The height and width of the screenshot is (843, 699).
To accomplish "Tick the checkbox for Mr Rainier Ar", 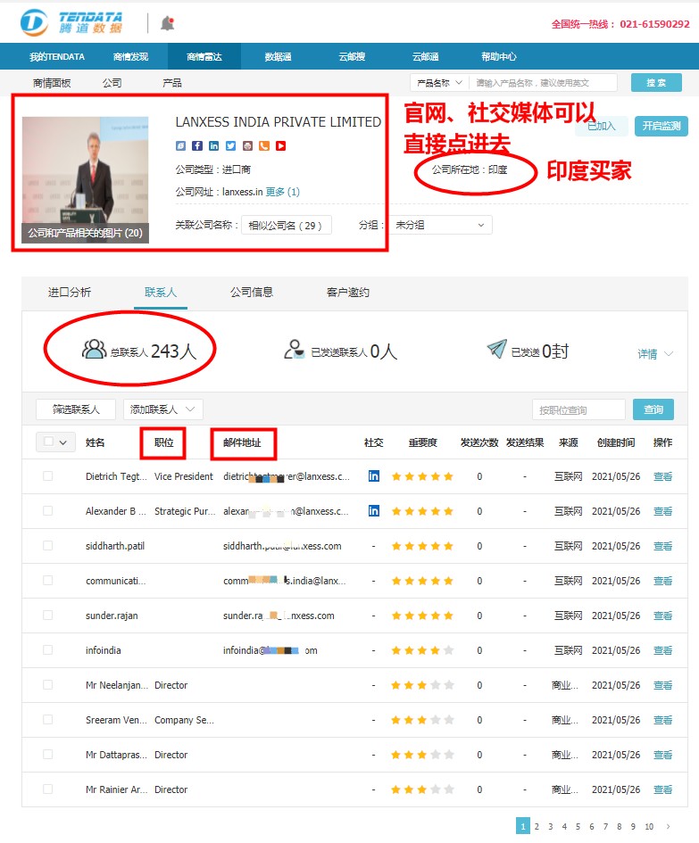I will tap(48, 789).
